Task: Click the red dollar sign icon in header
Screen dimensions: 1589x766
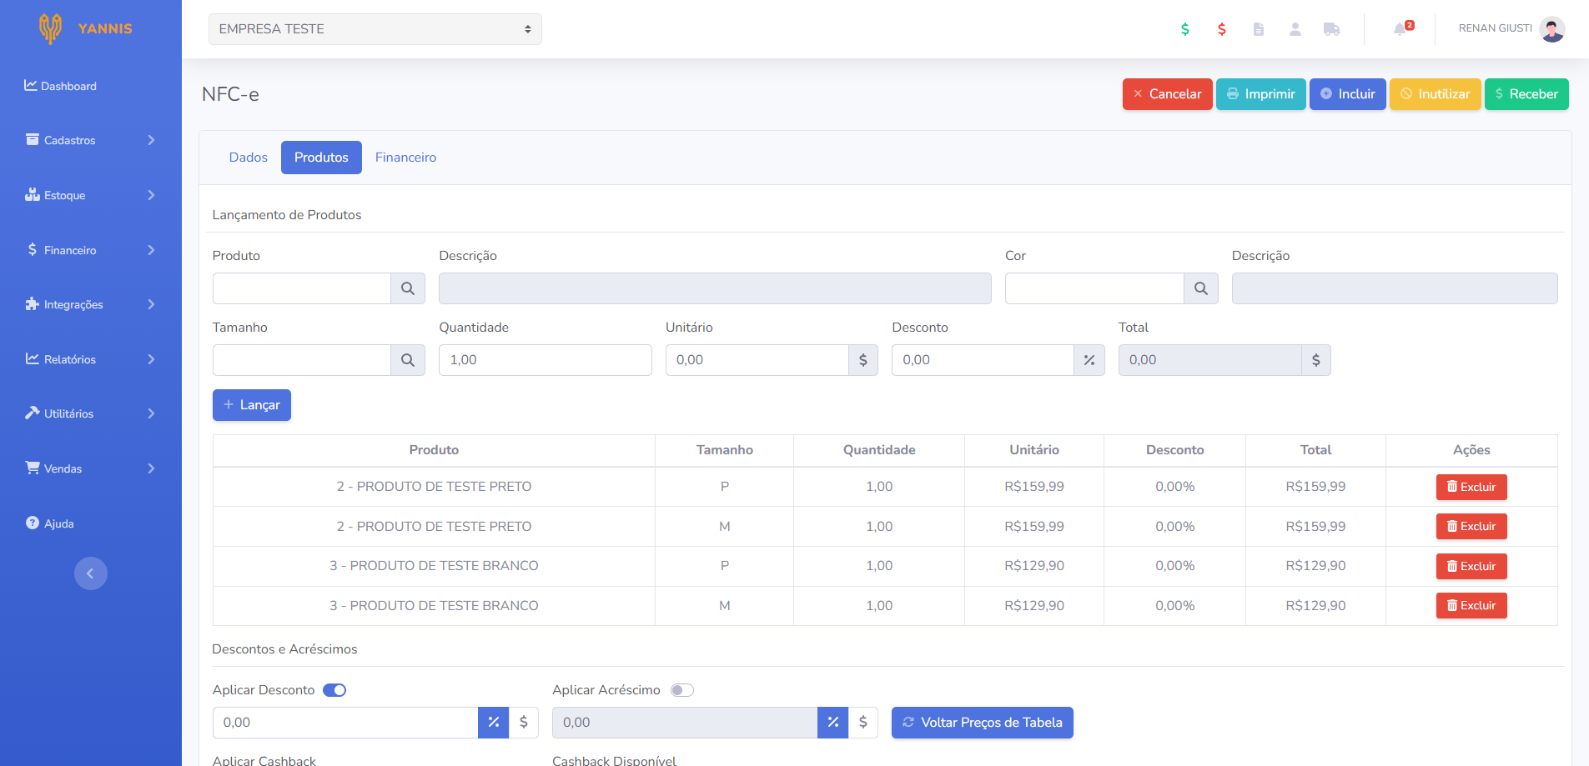Action: point(1221,29)
